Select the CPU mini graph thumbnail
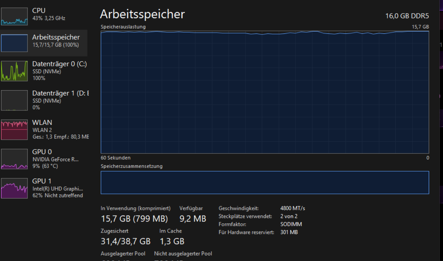443x261 pixels. click(x=14, y=16)
